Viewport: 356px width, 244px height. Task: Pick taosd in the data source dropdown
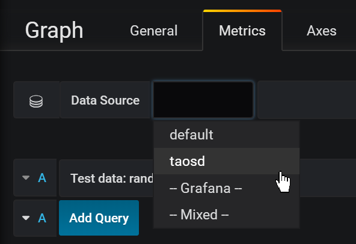pos(227,161)
